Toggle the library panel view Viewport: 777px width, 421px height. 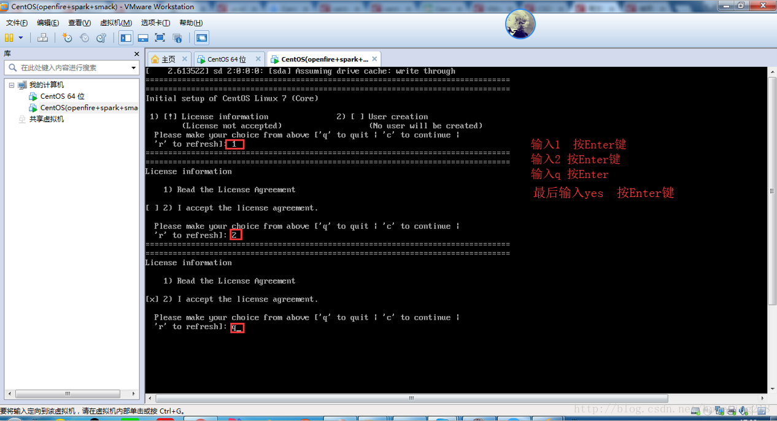click(126, 38)
